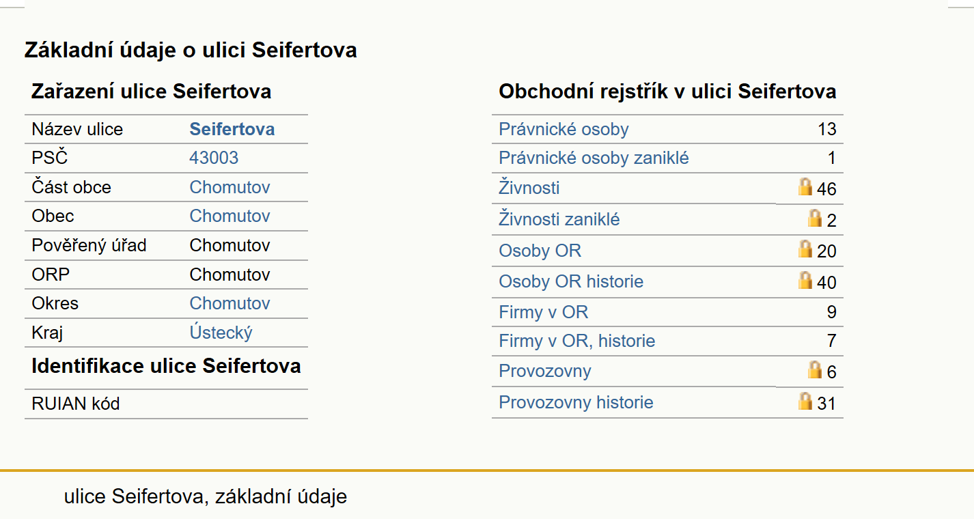Click the lock icon next to Živnosti zaniklé
The width and height of the screenshot is (974, 519).
click(x=815, y=218)
